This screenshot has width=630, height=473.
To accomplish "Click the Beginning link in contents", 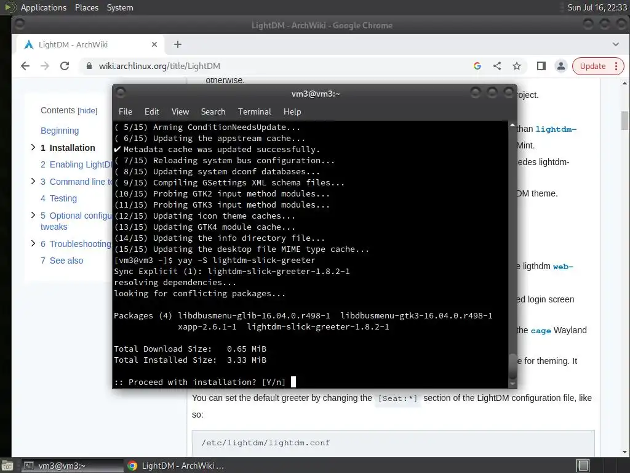I will 60,131.
